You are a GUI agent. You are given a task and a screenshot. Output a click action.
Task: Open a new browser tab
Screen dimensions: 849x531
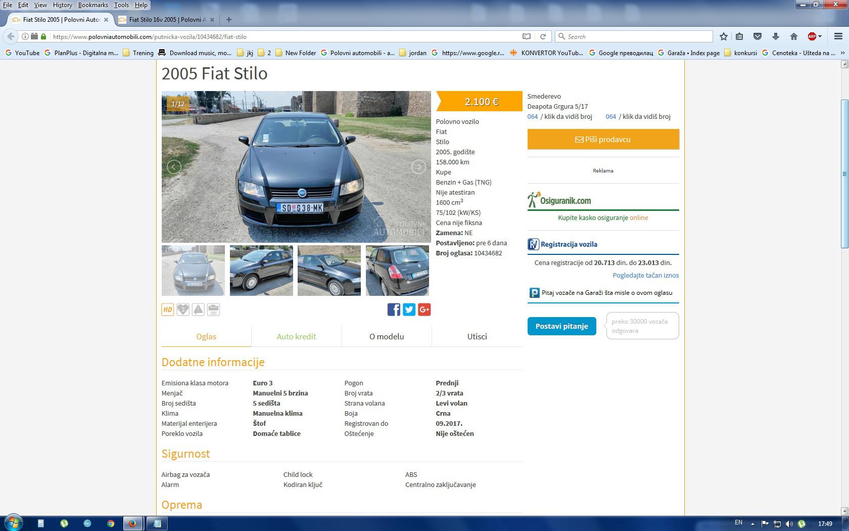click(229, 20)
